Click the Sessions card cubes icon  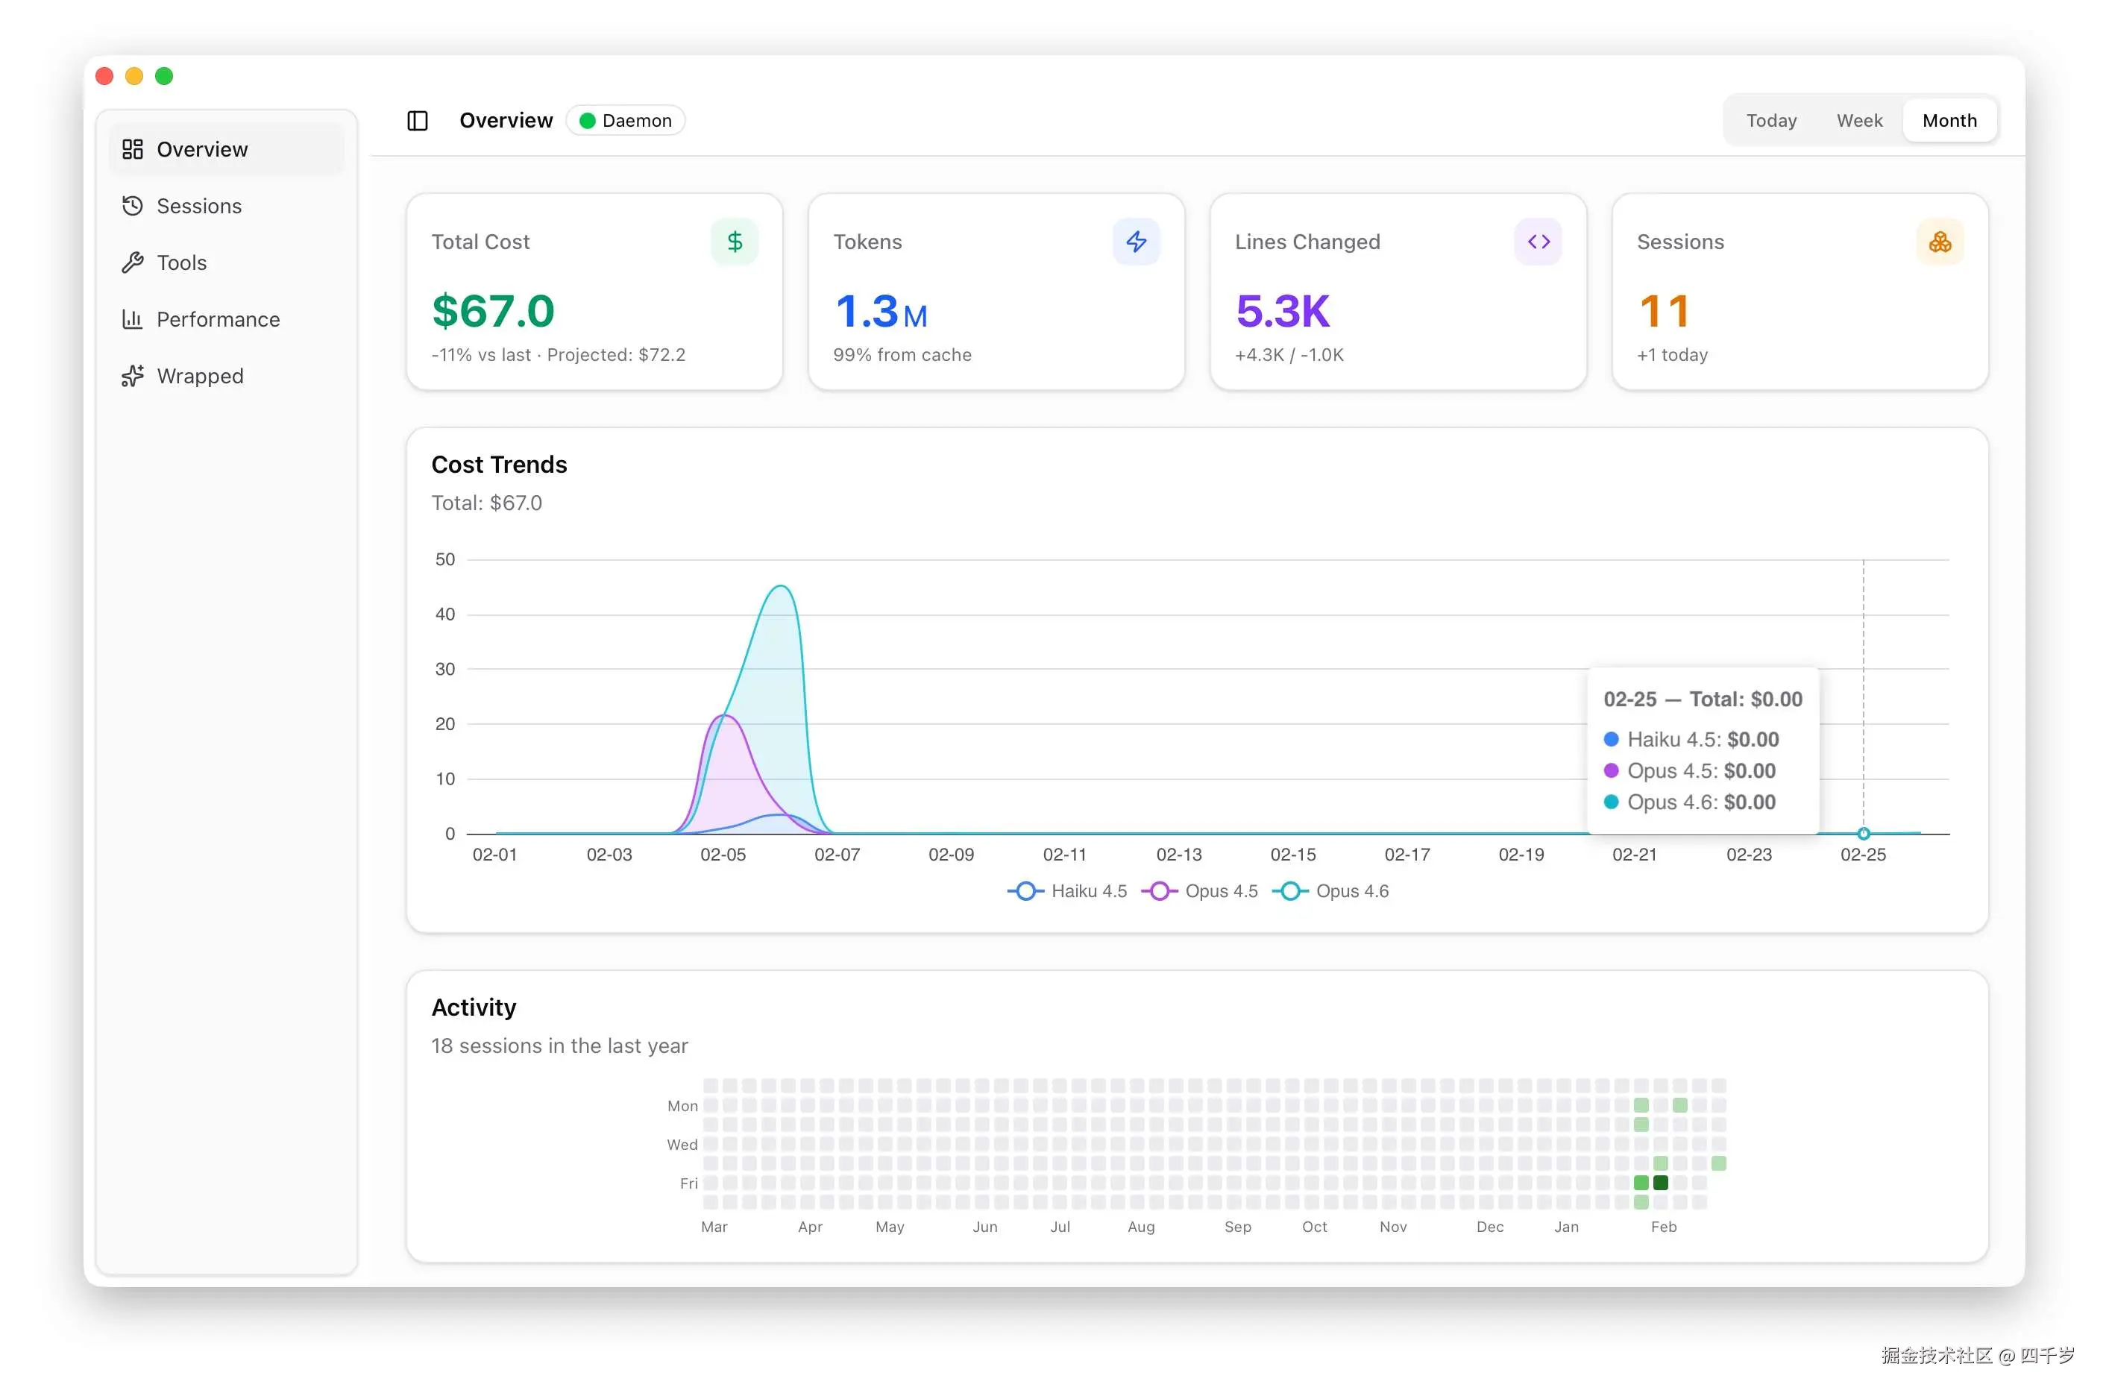coord(1940,242)
